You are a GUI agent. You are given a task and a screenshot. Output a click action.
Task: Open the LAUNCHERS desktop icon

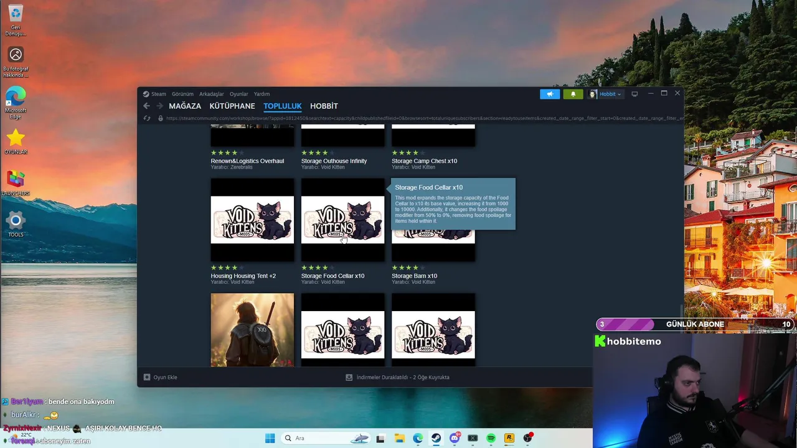pyautogui.click(x=16, y=184)
